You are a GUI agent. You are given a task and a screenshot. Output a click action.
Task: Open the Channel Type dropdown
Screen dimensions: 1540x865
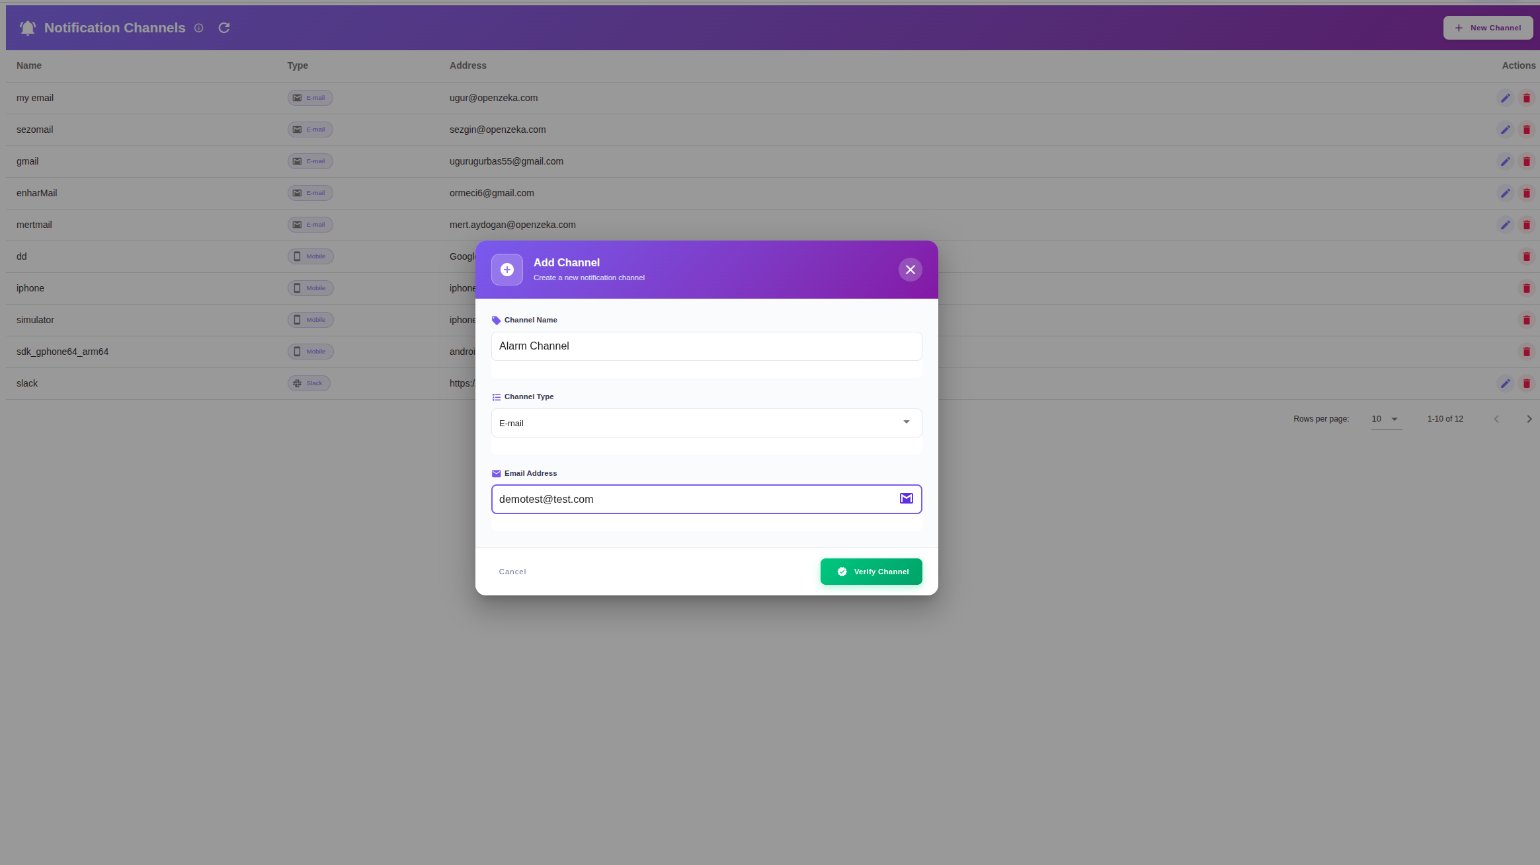point(706,423)
